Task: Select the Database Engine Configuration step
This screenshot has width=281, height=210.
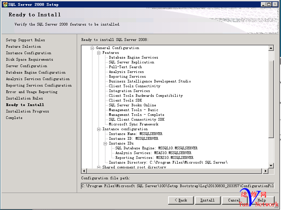Action: [x=36, y=72]
